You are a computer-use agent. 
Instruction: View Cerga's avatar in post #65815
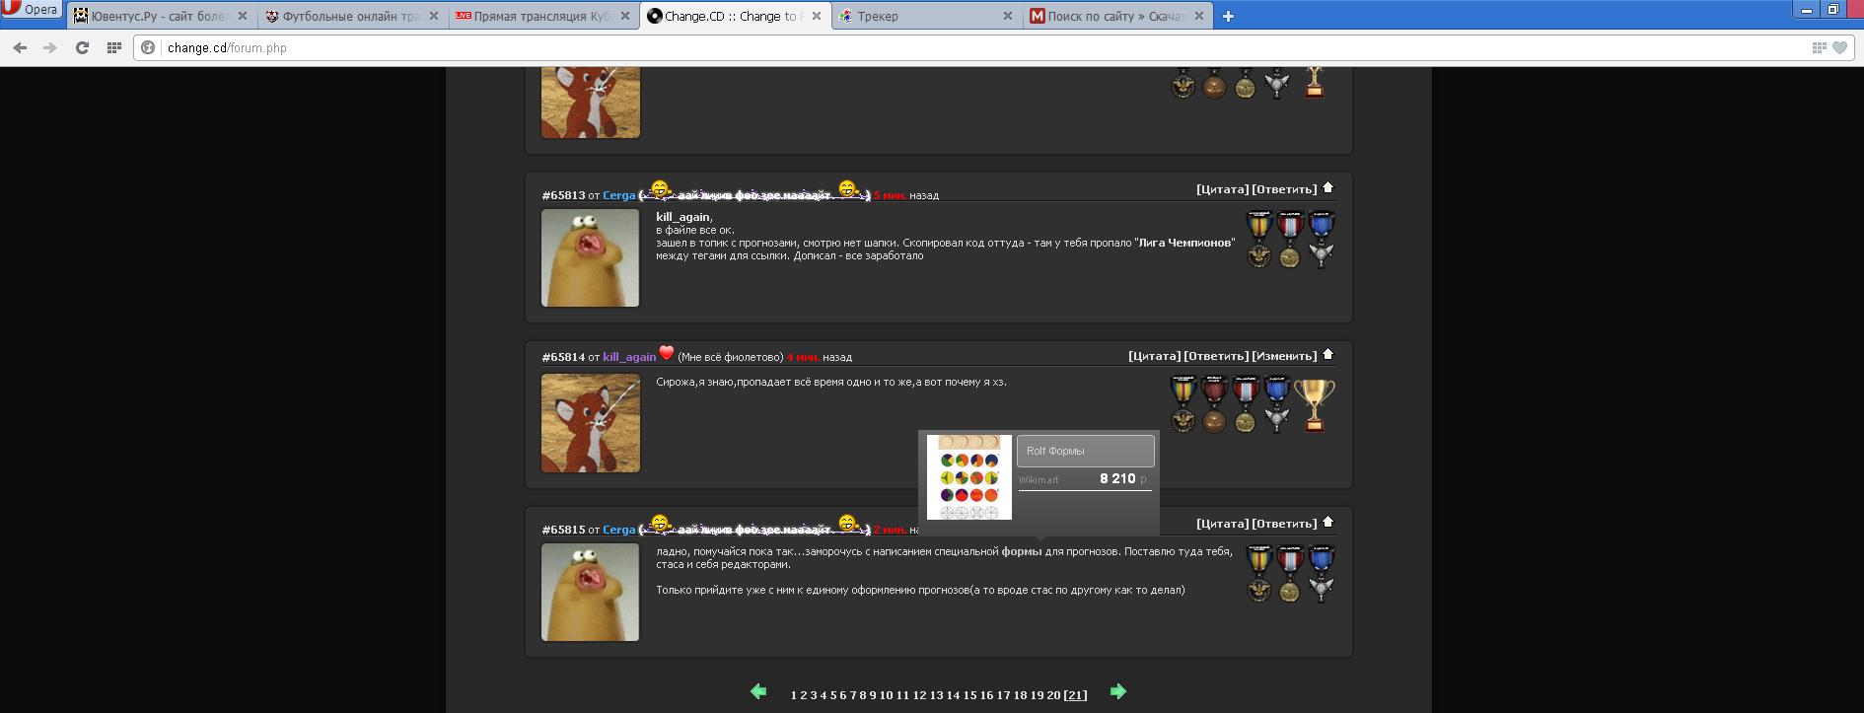(x=590, y=592)
